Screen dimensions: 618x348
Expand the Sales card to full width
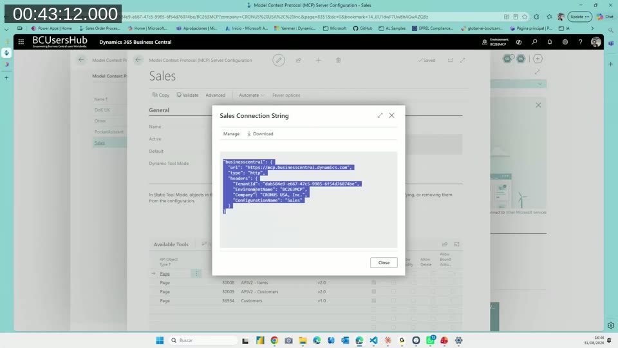[462, 61]
